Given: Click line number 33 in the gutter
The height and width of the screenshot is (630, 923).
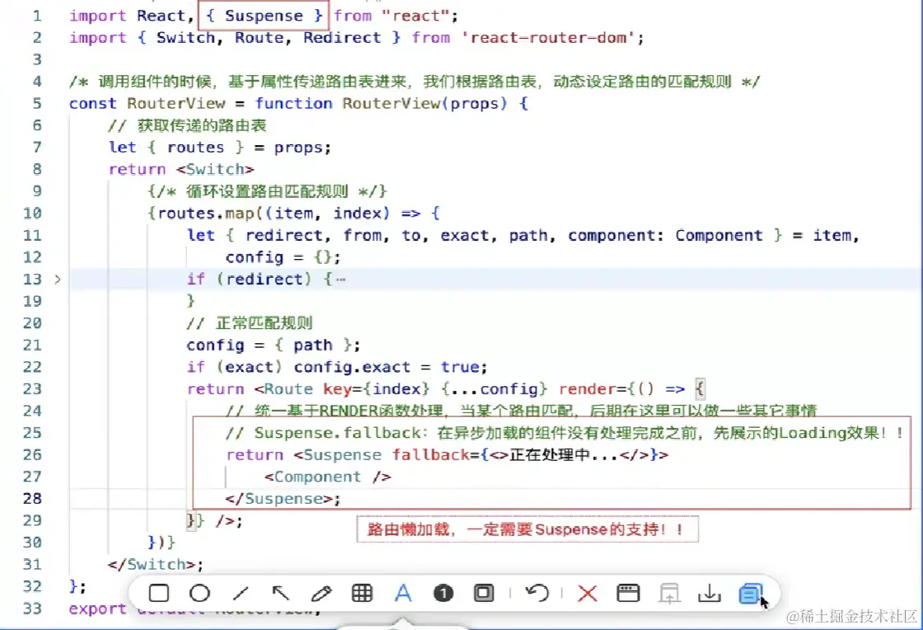Looking at the screenshot, I should [32, 609].
